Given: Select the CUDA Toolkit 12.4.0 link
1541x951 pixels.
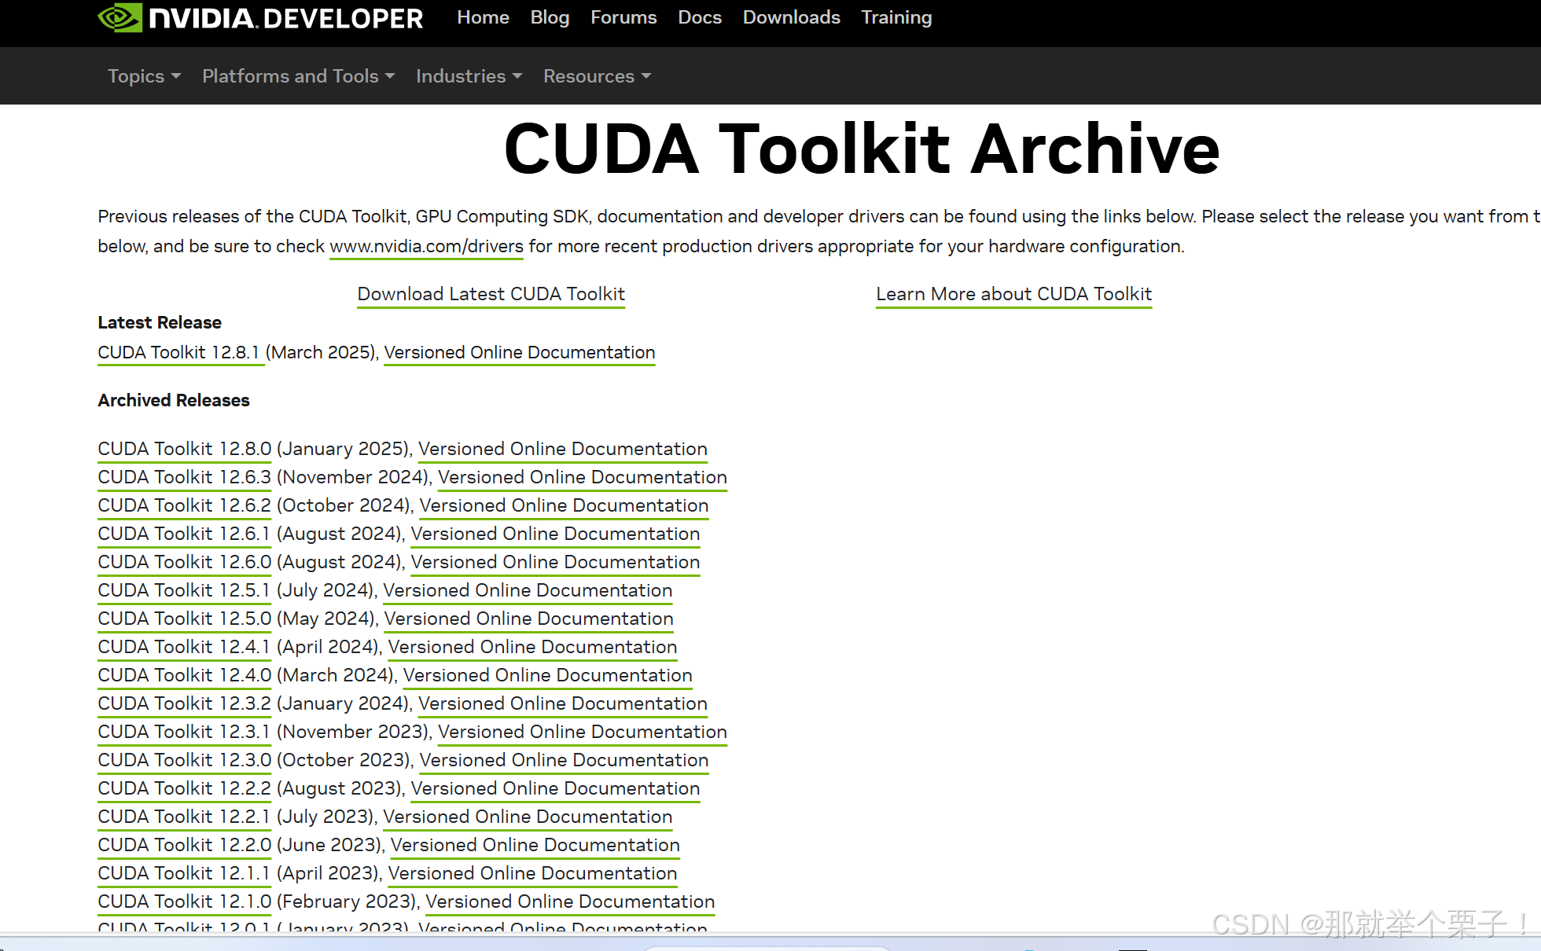Looking at the screenshot, I should [x=184, y=675].
